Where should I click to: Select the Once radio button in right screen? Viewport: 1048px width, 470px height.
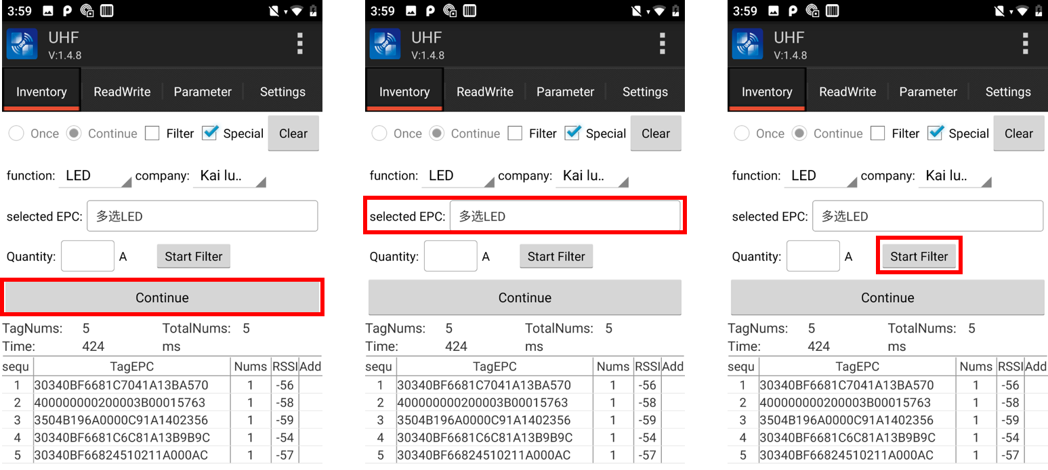[x=742, y=133]
